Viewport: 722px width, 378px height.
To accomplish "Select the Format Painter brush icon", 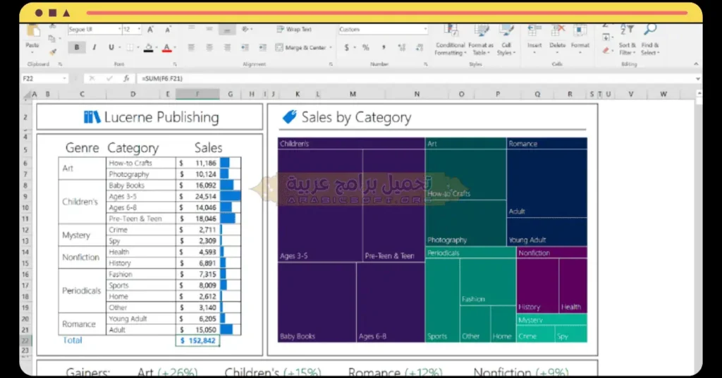I will [x=53, y=51].
